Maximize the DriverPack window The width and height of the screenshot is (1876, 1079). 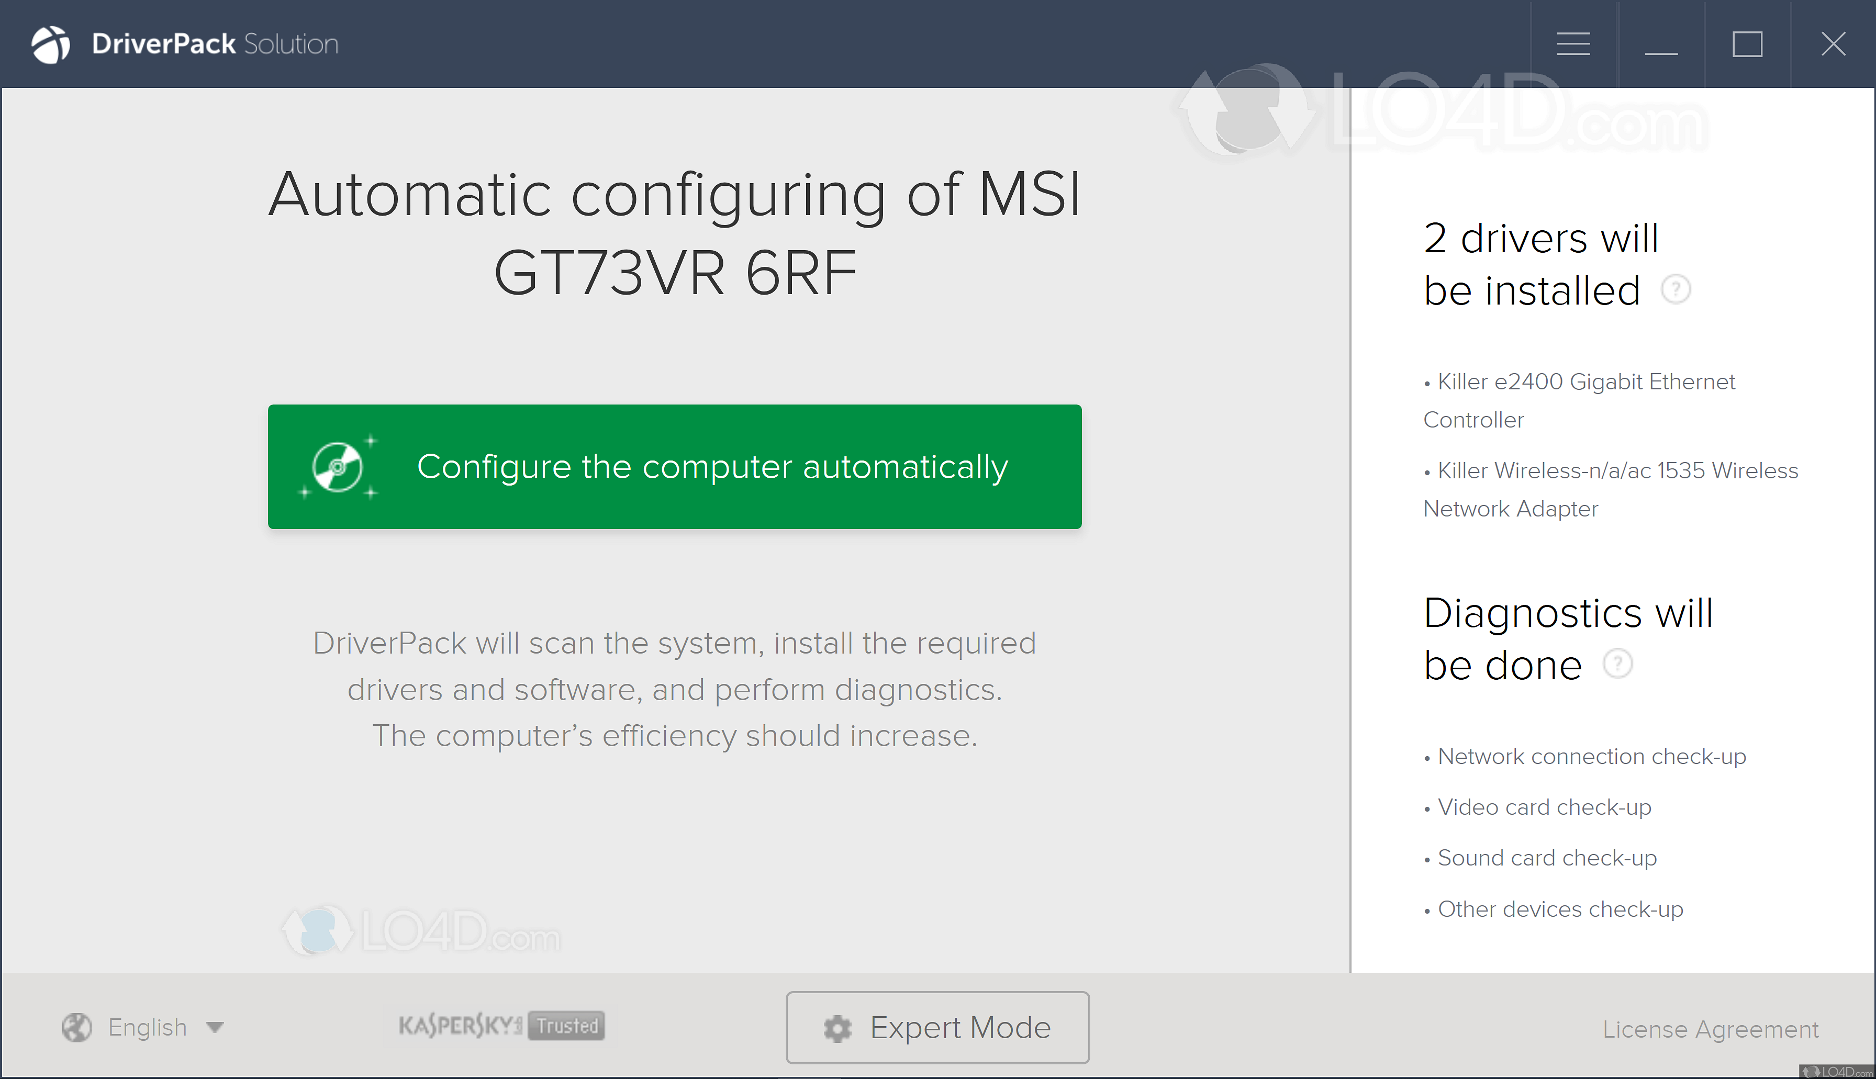coord(1747,44)
